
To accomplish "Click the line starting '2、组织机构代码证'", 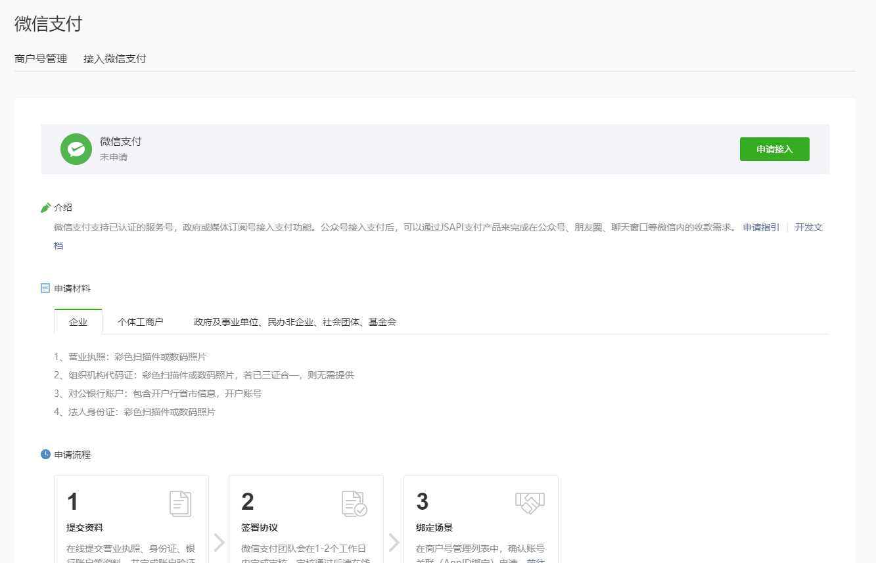I will coord(204,375).
